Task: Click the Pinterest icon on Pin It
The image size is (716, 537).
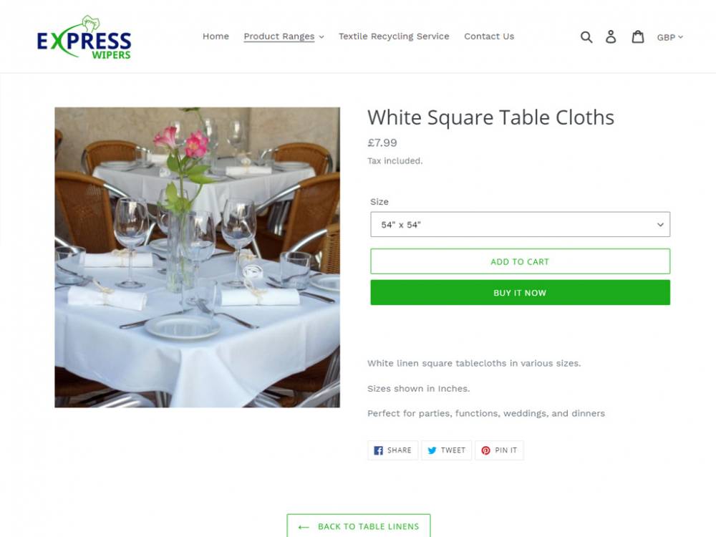Action: tap(486, 450)
